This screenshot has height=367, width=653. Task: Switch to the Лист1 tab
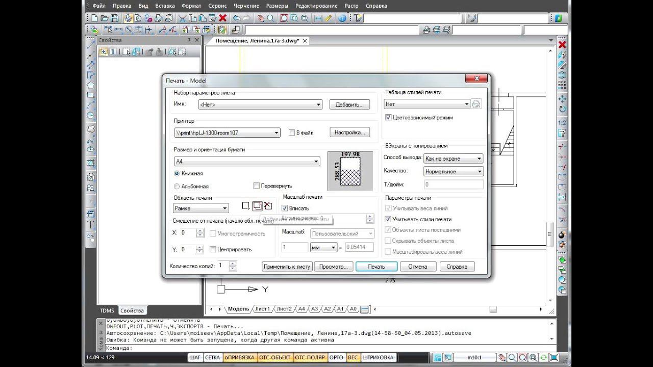tap(262, 309)
